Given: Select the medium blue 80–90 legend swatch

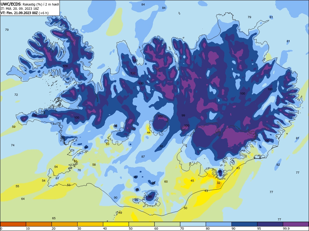Looking at the screenshot, I should pos(219,224).
